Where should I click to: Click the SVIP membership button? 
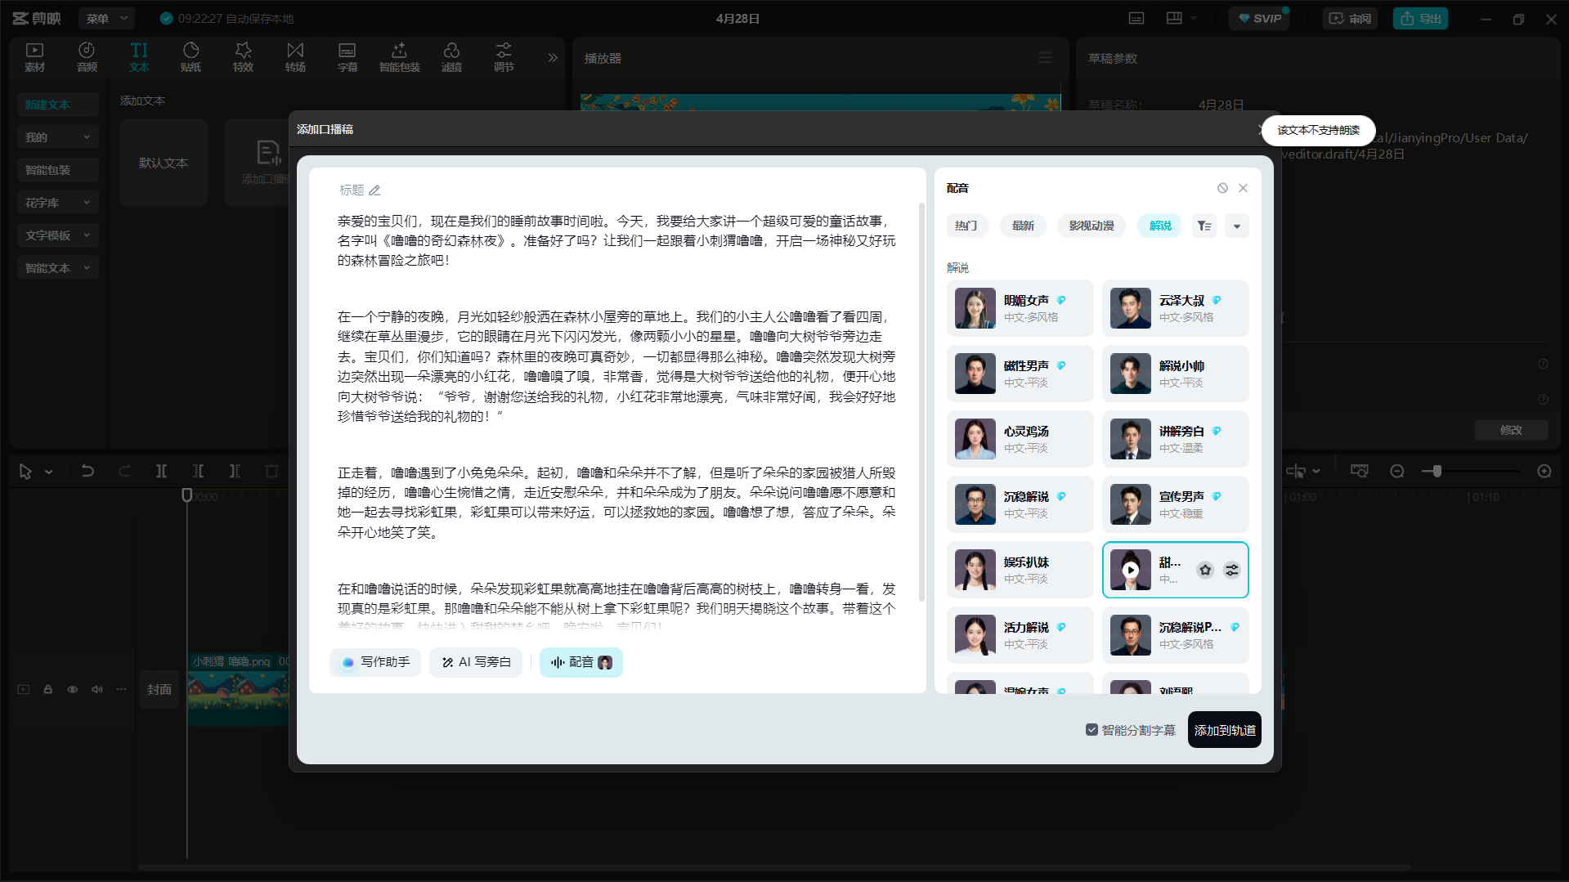(x=1259, y=18)
